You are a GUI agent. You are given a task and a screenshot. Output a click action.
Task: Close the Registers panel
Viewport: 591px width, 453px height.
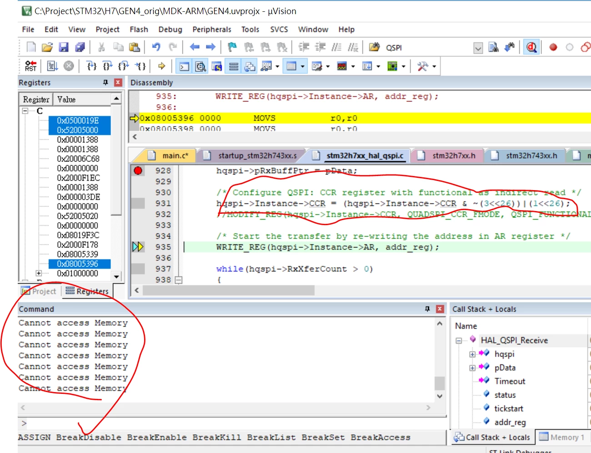(118, 82)
